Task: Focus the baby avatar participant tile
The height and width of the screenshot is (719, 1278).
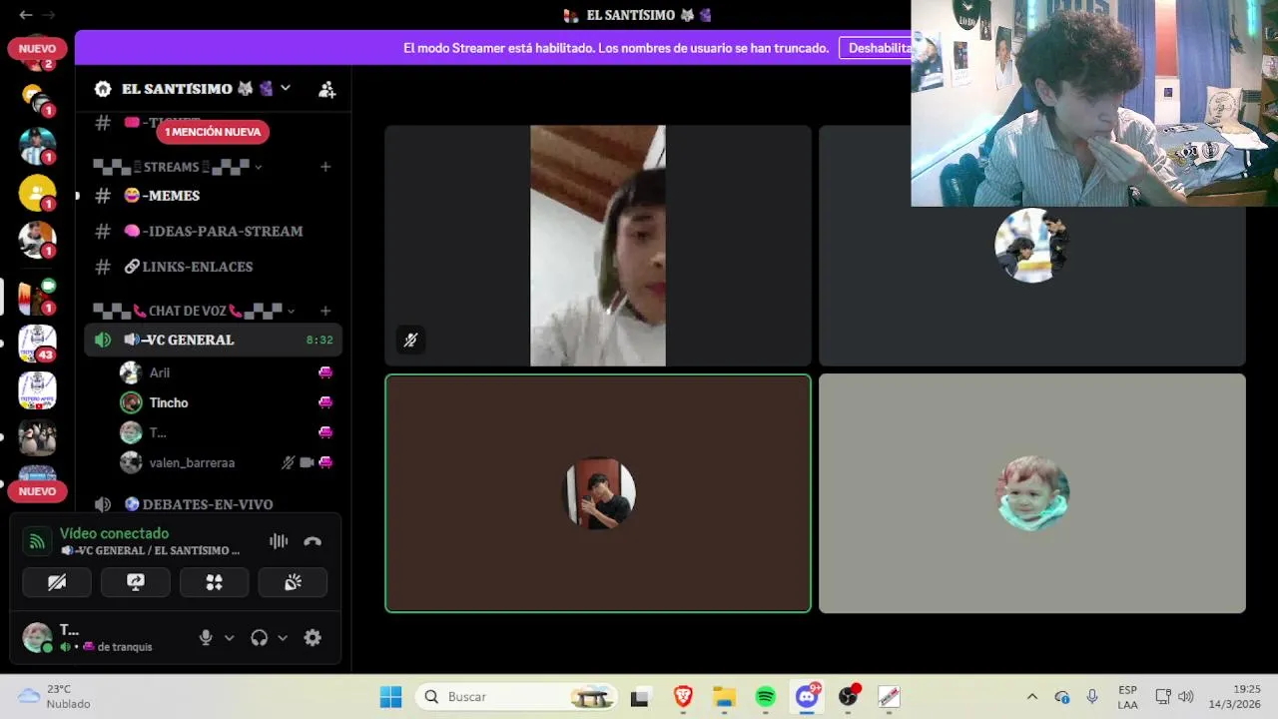Action: click(1032, 493)
